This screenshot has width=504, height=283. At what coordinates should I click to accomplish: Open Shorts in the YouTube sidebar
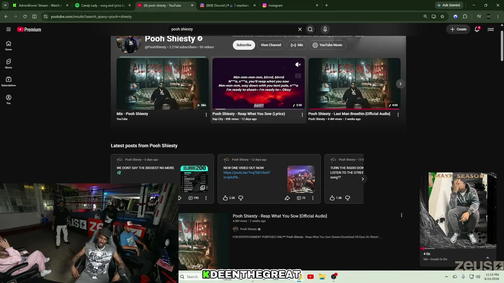pyautogui.click(x=8, y=64)
